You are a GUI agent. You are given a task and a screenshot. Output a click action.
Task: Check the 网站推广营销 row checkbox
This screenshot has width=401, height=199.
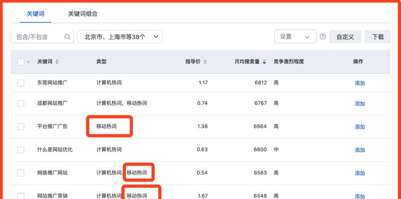click(21, 196)
